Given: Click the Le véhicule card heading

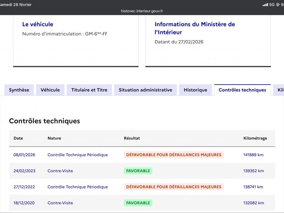Looking at the screenshot, I should tap(38, 24).
